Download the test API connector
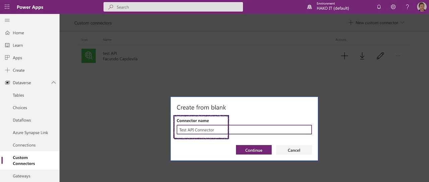Viewport: 429px width, 182px height. click(x=362, y=56)
